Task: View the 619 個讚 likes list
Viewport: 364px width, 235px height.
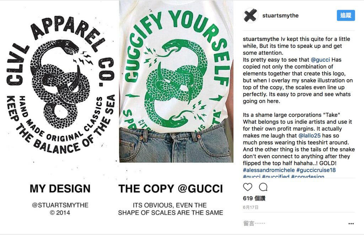Action: click(254, 198)
